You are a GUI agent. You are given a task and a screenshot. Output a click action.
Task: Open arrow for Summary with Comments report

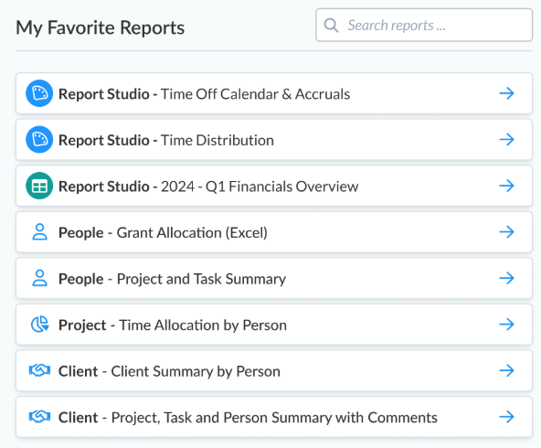tap(507, 417)
